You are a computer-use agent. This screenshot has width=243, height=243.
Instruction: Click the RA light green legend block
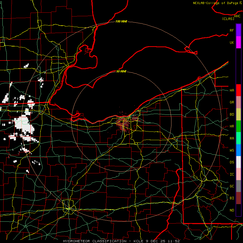click(x=238, y=138)
